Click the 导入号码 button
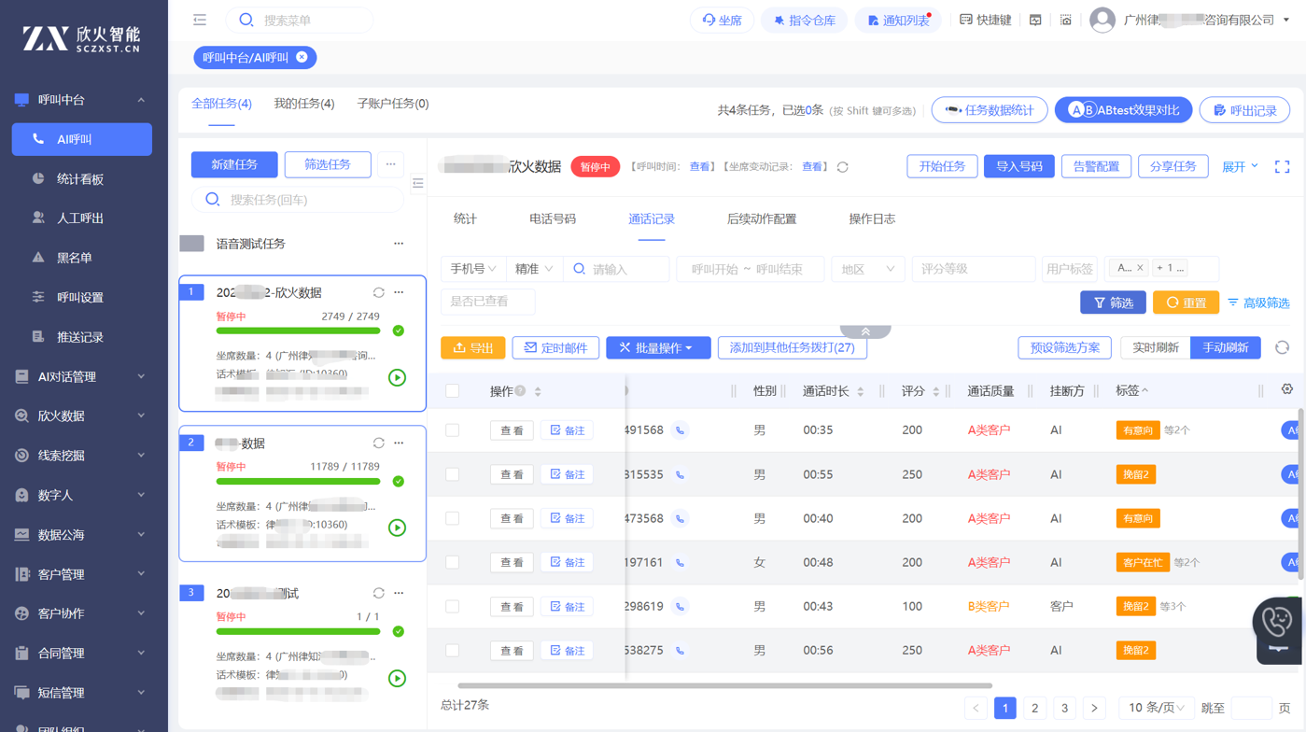This screenshot has width=1306, height=732. pos(1018,166)
